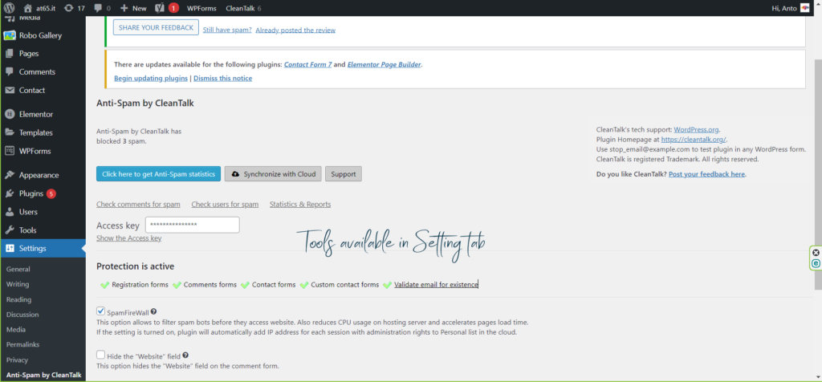Click the X icon on right edge widget
The width and height of the screenshot is (822, 382).
816,253
